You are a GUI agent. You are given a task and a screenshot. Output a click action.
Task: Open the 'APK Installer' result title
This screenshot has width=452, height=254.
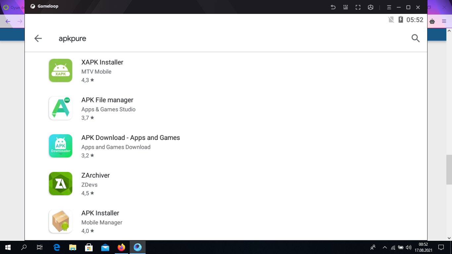click(100, 213)
